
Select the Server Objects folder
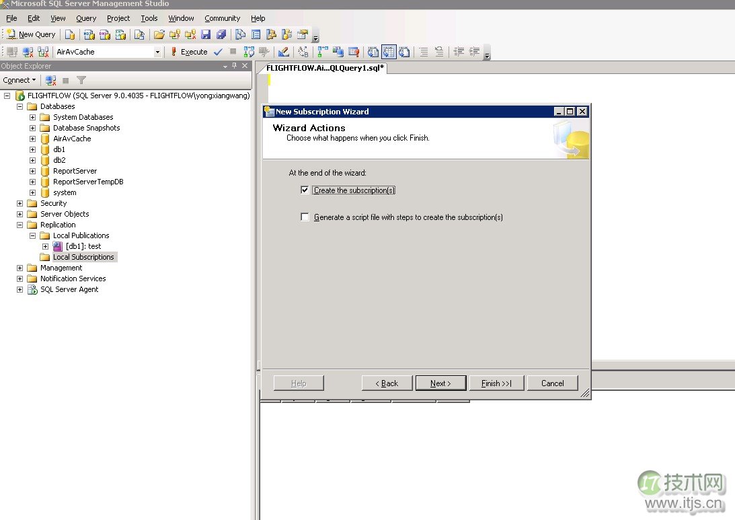click(x=65, y=214)
